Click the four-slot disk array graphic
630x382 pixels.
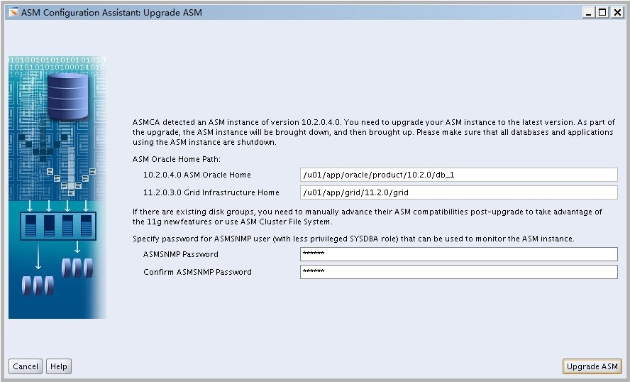[x=58, y=227]
